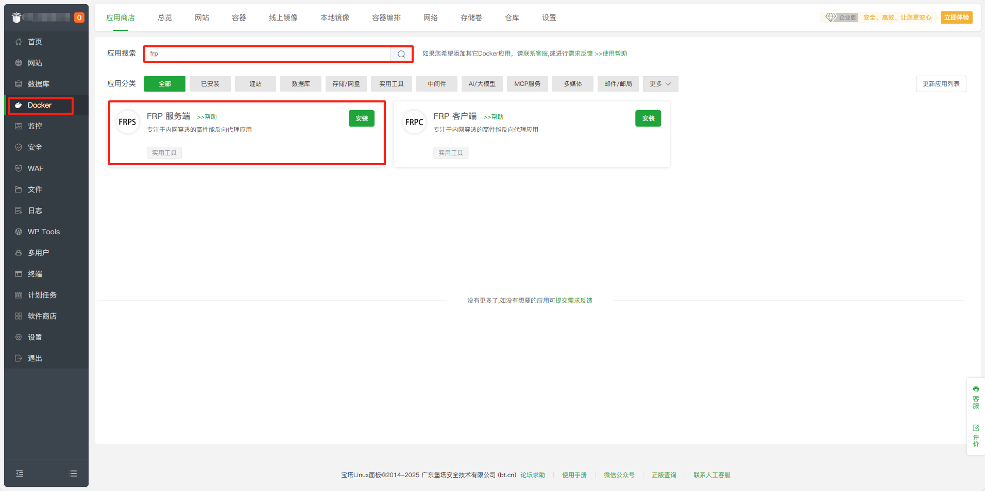
Task: Filter by AI/大模型 category
Action: tap(482, 84)
